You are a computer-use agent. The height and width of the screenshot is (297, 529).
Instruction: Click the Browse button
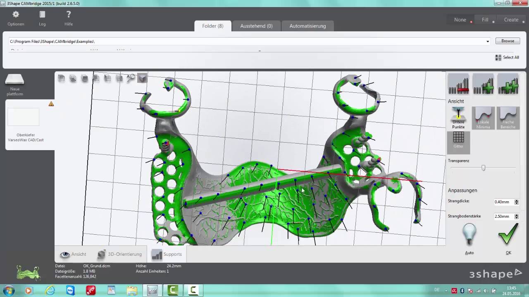tap(508, 41)
